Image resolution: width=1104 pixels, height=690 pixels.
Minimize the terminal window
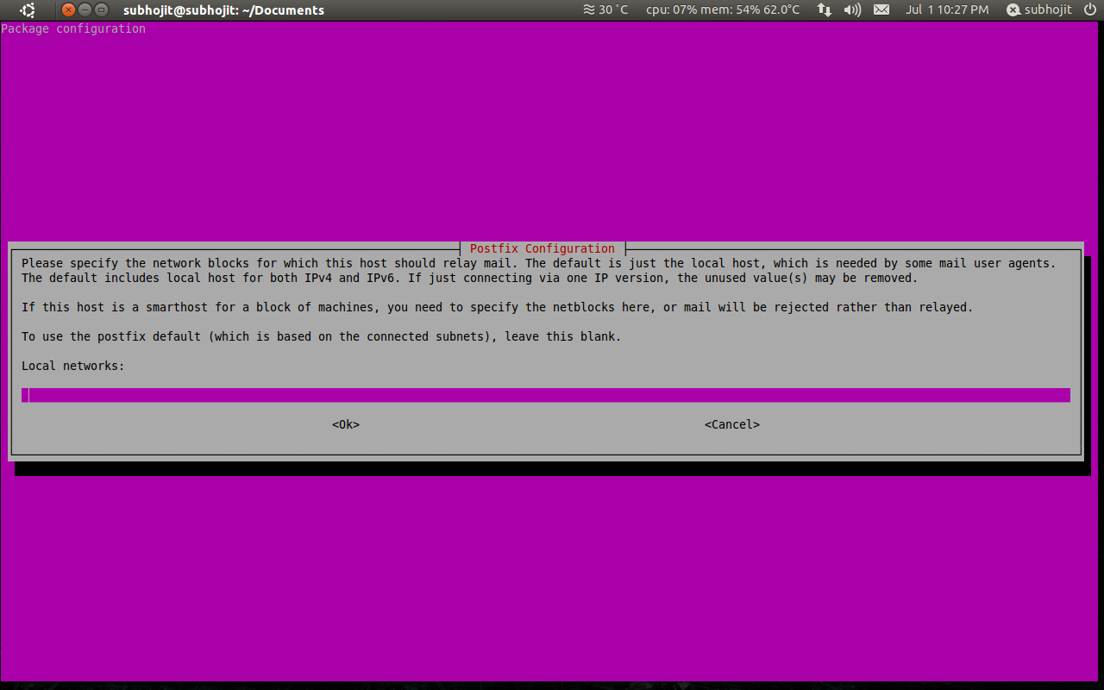point(85,10)
